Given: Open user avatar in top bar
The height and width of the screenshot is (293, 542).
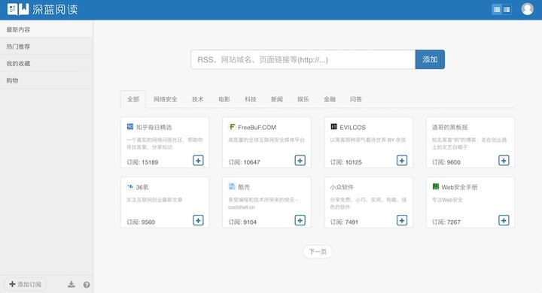Looking at the screenshot, I should (527, 9).
